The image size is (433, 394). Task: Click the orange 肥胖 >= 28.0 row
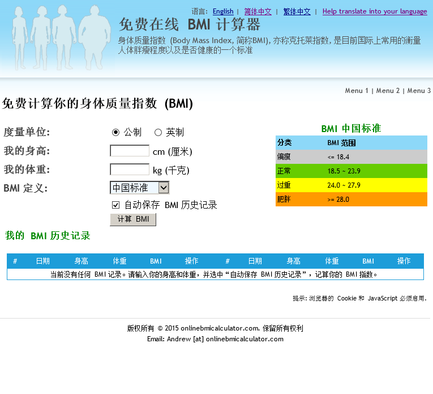[351, 199]
